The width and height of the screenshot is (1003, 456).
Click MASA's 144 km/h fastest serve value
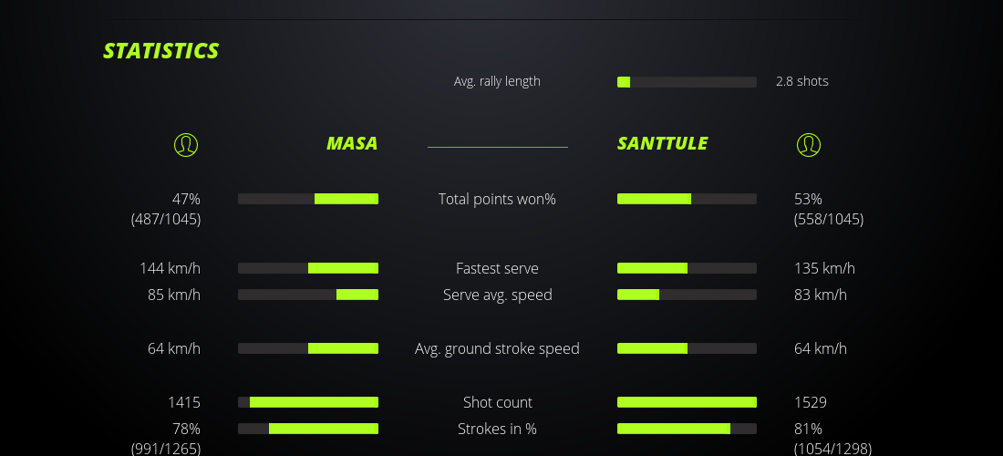tap(170, 268)
